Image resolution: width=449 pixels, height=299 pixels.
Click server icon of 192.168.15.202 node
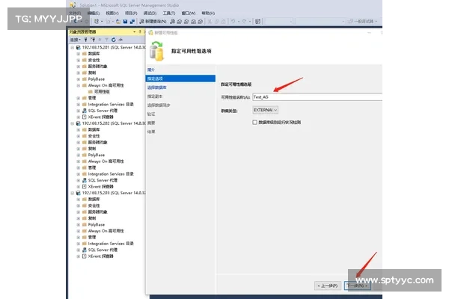click(78, 123)
